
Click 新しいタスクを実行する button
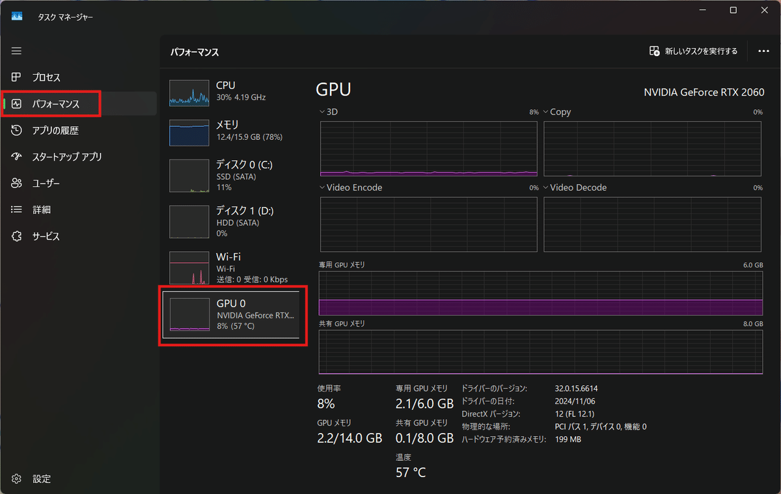[x=694, y=51]
